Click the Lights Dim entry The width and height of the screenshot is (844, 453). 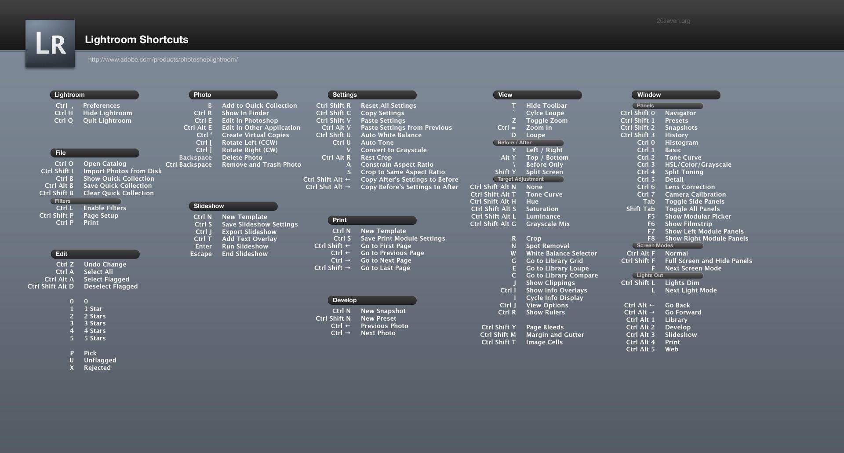click(x=682, y=283)
